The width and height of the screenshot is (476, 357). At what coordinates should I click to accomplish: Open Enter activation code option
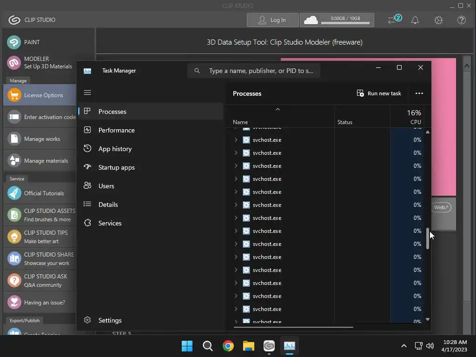40,117
